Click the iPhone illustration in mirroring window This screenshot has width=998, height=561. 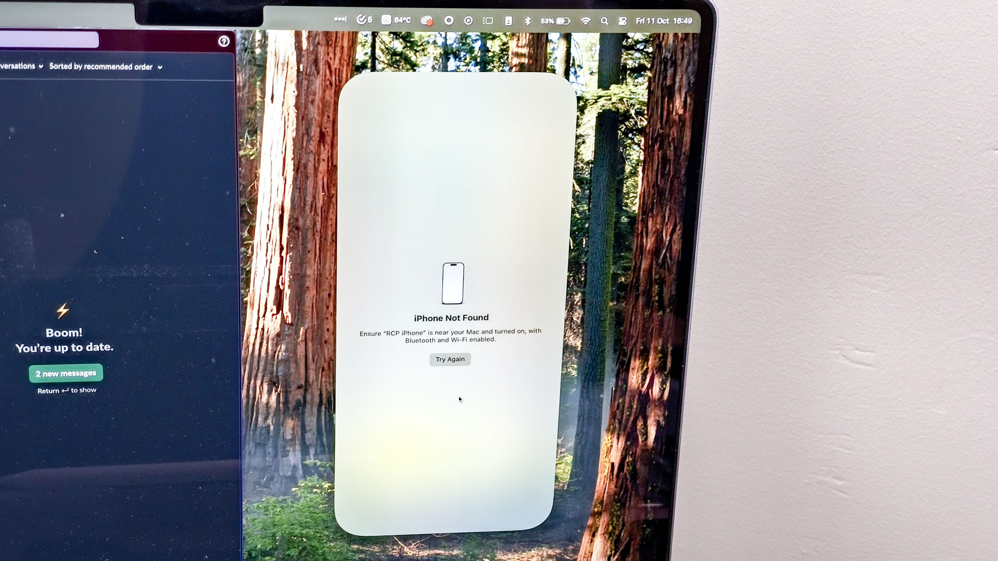click(453, 283)
